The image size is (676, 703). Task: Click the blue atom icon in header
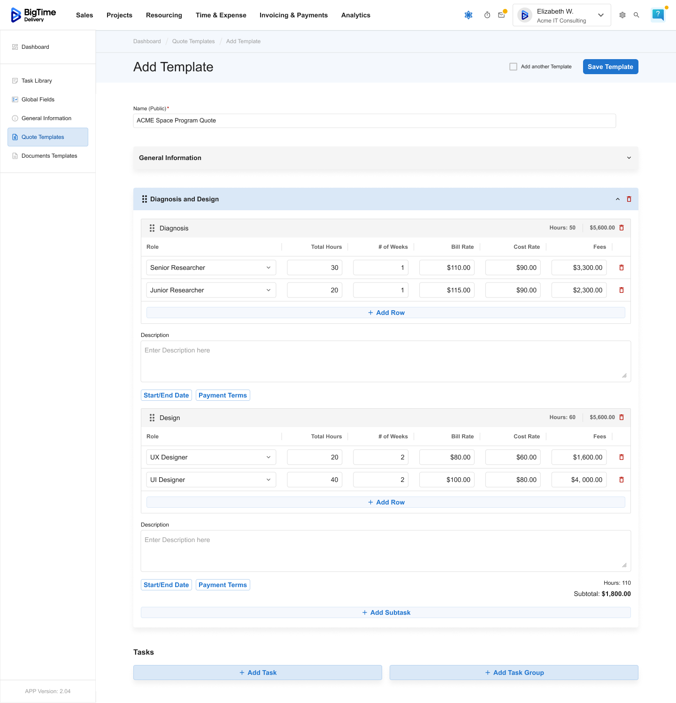(x=469, y=15)
